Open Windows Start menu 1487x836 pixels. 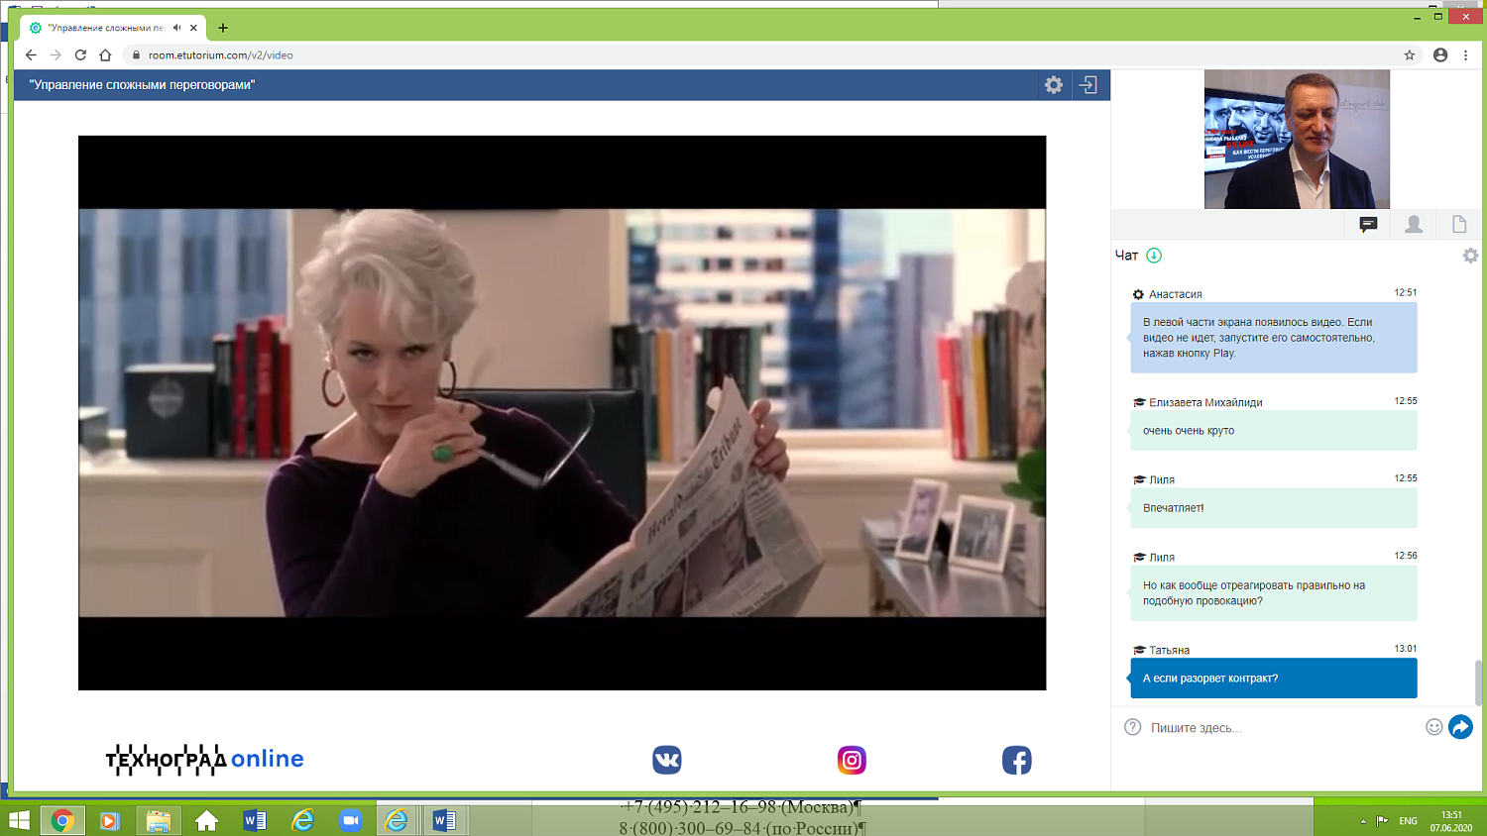tap(19, 820)
